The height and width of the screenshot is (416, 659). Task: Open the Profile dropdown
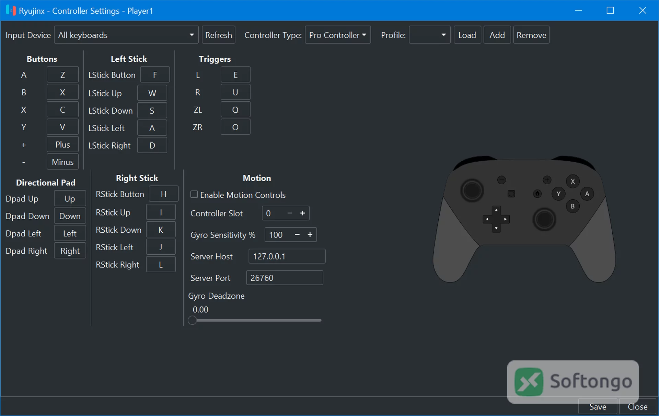[429, 35]
